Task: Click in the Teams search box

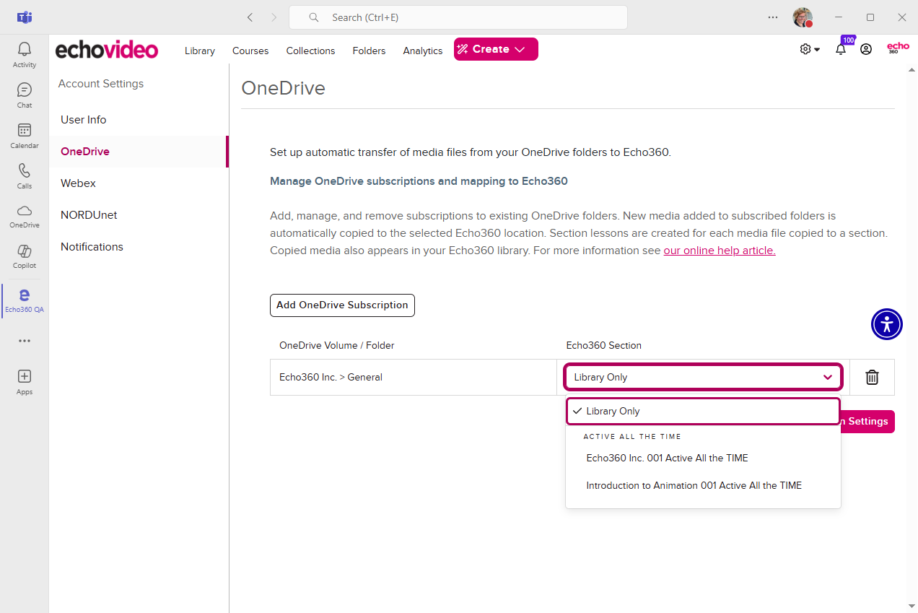Action: [458, 17]
